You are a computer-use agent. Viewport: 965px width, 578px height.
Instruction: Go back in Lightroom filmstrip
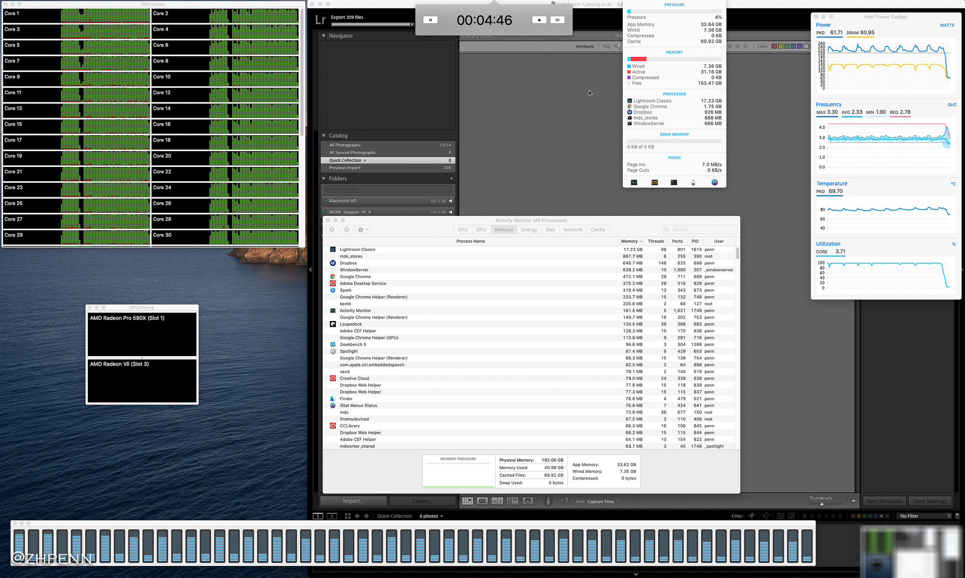(x=358, y=516)
